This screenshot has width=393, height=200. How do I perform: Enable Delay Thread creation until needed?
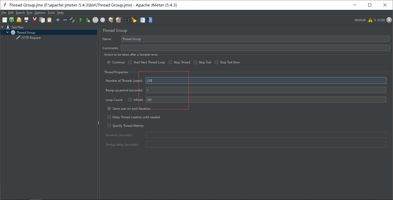coord(109,117)
